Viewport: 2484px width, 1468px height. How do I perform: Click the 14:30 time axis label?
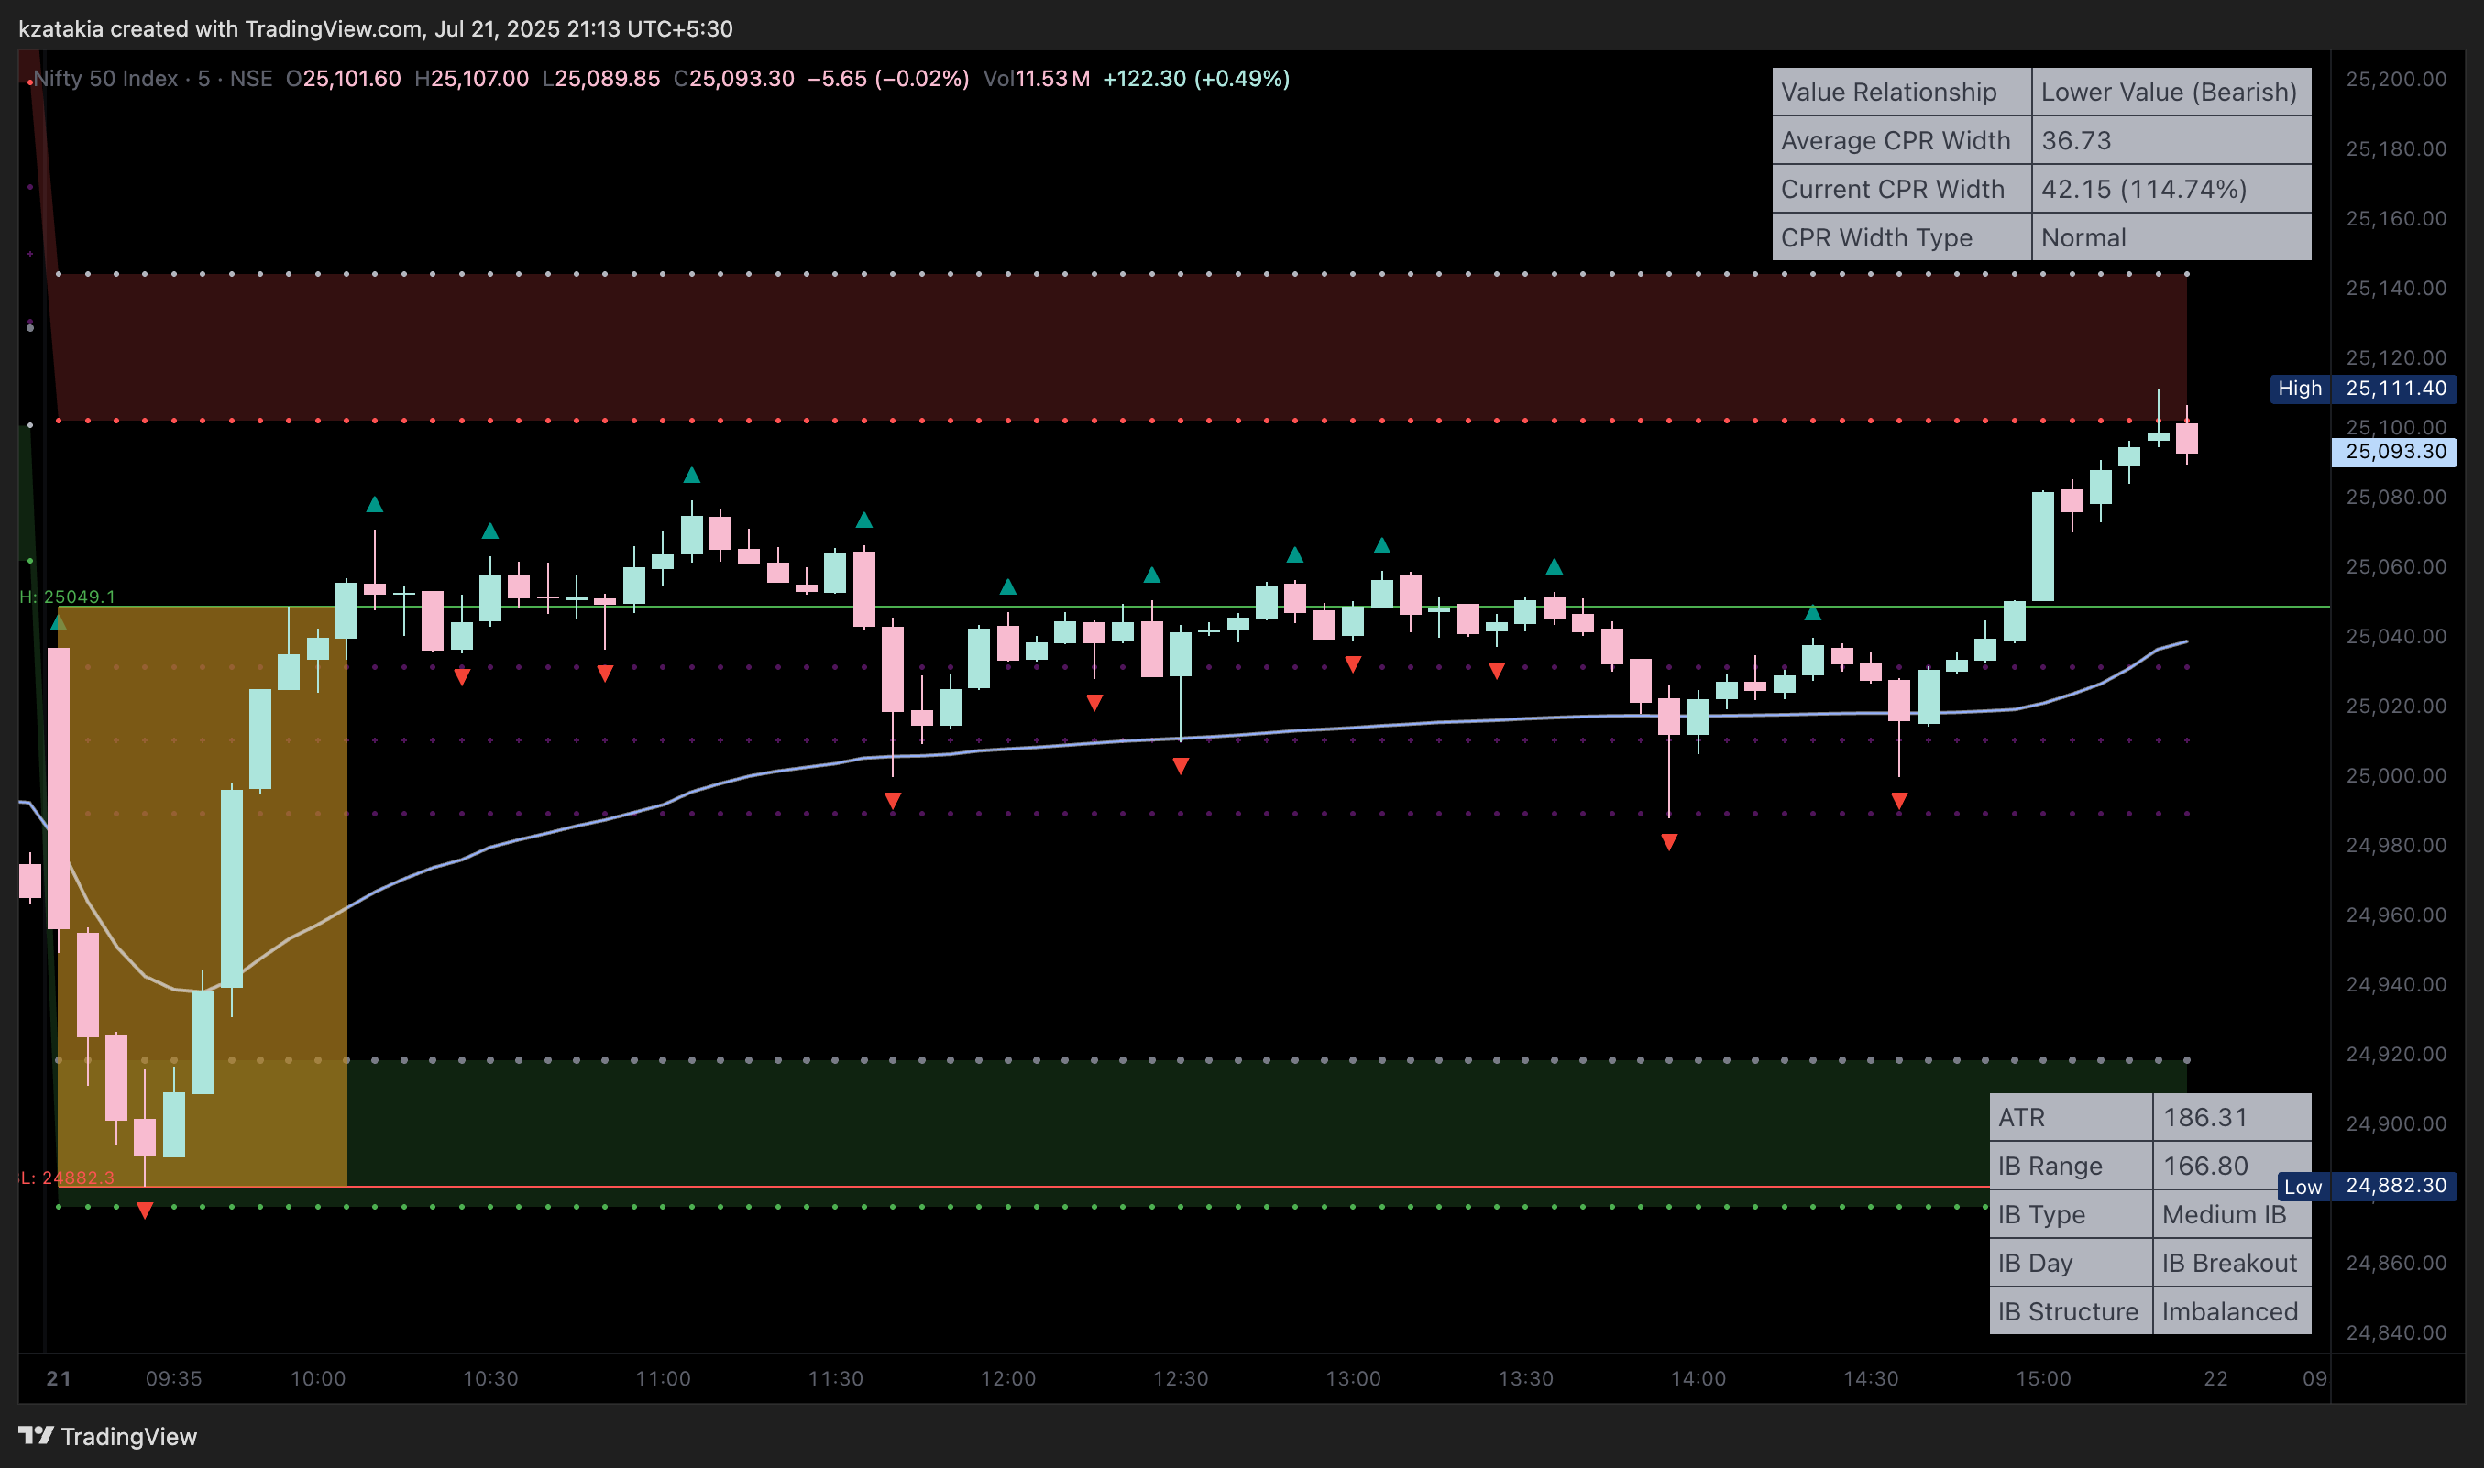[x=1871, y=1379]
